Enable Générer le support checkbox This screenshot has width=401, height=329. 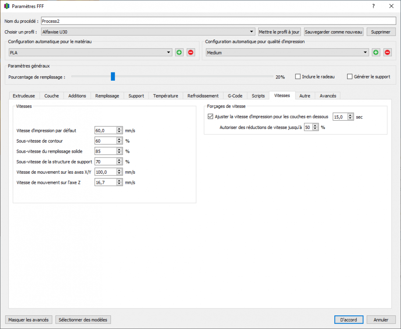[350, 77]
